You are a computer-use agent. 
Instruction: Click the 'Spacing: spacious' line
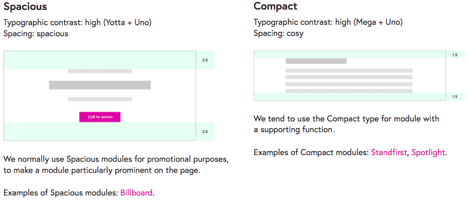pos(36,33)
